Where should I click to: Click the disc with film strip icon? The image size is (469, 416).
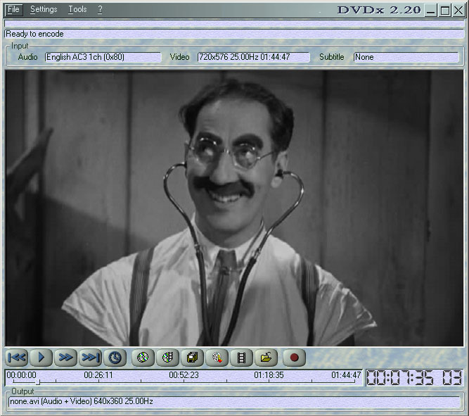coord(167,357)
